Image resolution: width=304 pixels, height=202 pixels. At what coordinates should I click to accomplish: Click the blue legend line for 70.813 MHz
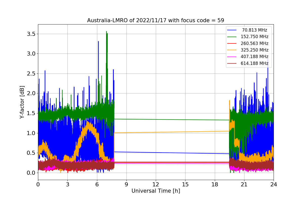pos(232,30)
